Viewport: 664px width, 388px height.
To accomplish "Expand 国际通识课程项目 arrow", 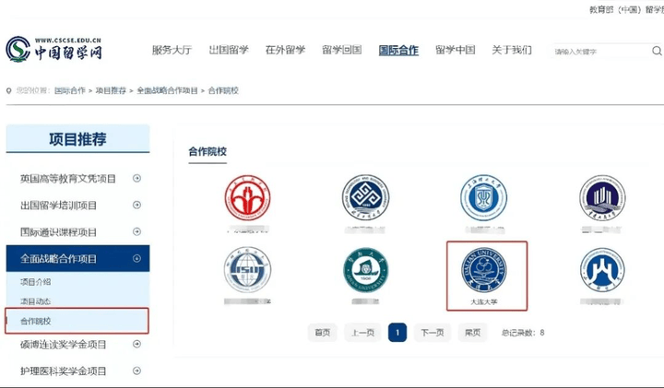I will tap(136, 231).
